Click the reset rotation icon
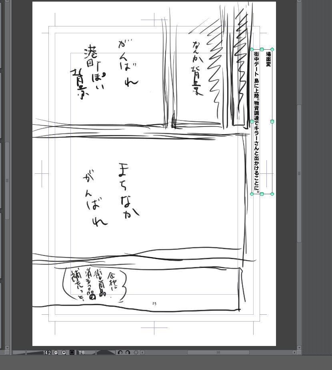Viewport: 332px width, 370px height. coord(136,352)
